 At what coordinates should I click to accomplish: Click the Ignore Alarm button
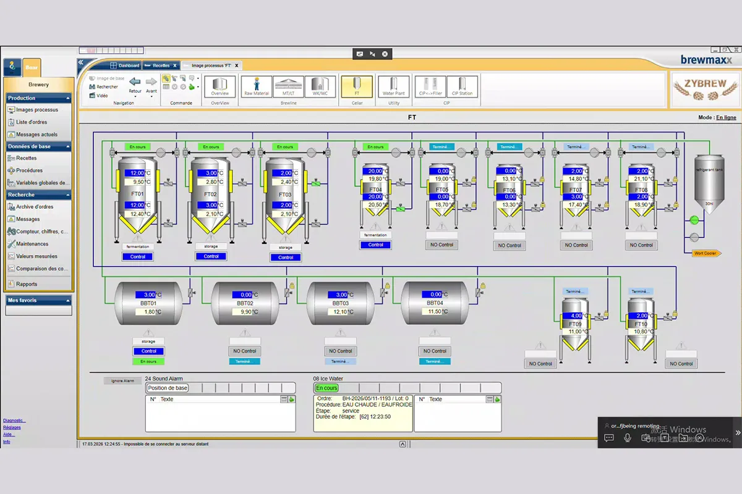tap(122, 381)
